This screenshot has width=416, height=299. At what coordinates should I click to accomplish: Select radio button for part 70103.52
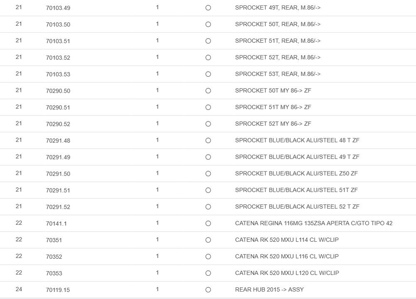pyautogui.click(x=208, y=58)
